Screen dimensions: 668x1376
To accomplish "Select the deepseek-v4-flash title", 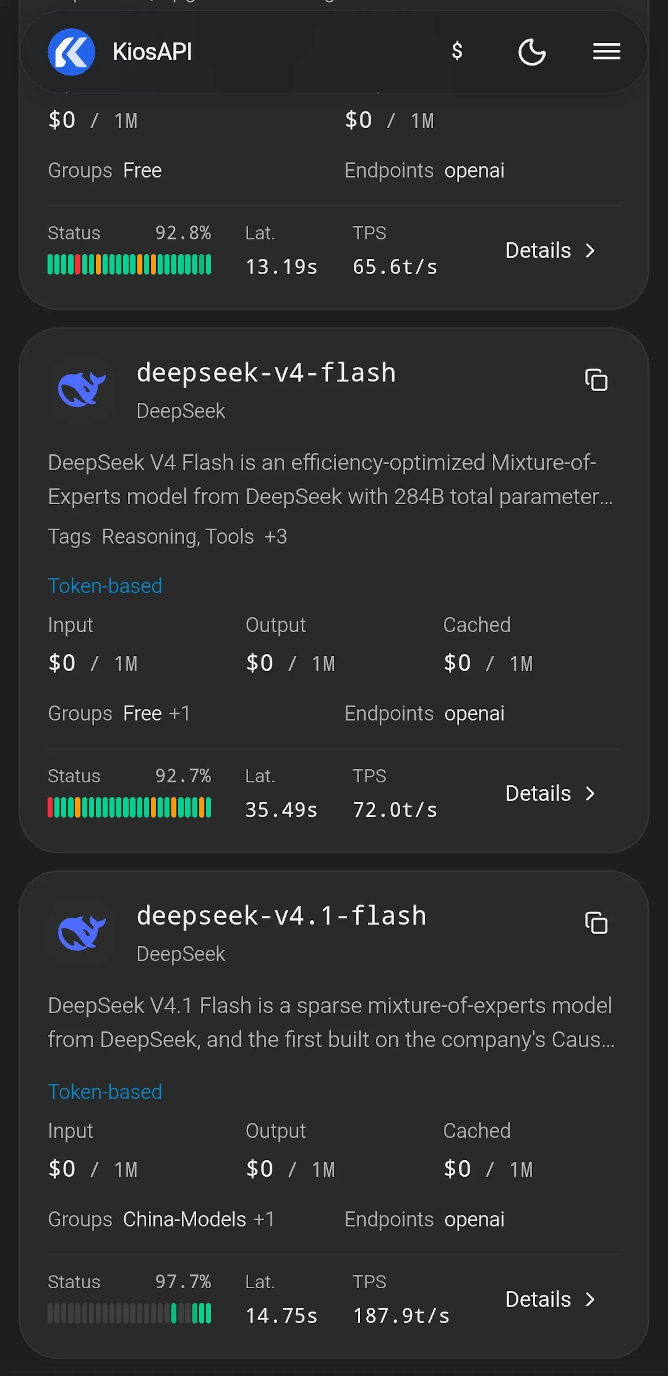I will click(x=266, y=372).
